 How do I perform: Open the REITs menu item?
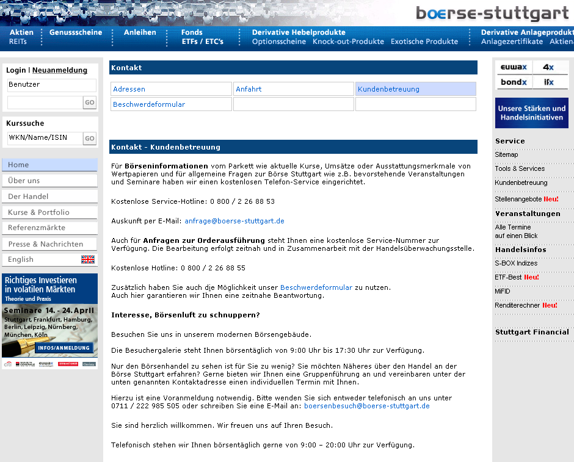18,42
